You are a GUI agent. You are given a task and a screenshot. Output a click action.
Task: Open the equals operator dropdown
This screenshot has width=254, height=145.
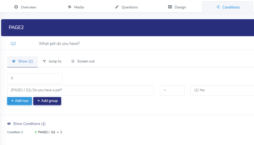point(172,90)
